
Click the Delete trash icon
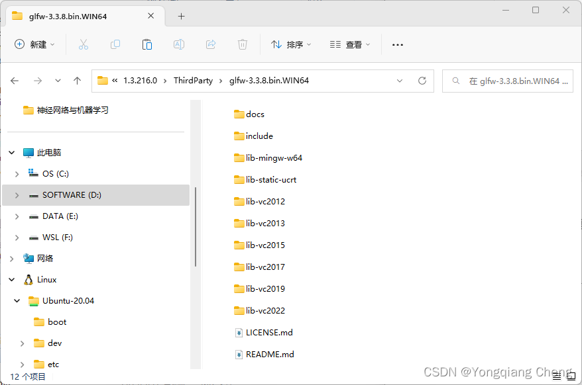[243, 44]
